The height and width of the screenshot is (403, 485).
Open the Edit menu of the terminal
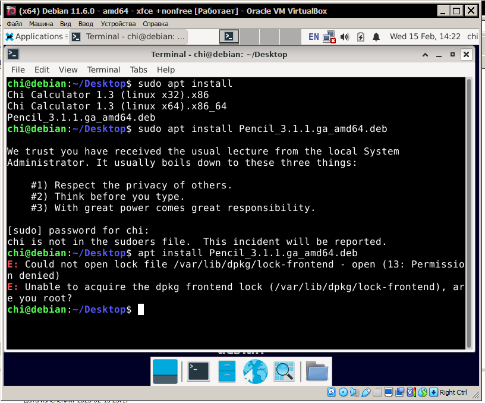(x=42, y=70)
